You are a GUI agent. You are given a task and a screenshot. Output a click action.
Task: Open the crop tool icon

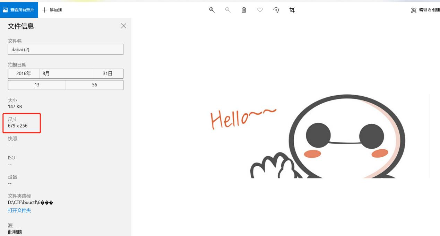tap(292, 10)
